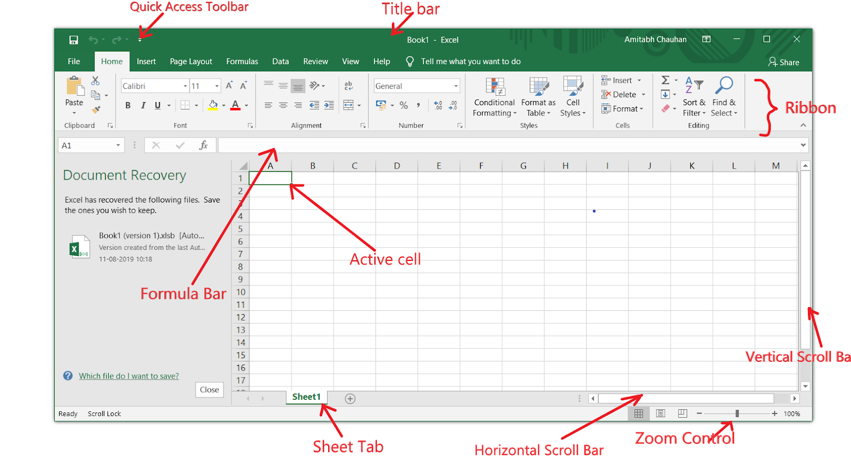
Task: Open the font size 11 dropdown
Action: 216,86
